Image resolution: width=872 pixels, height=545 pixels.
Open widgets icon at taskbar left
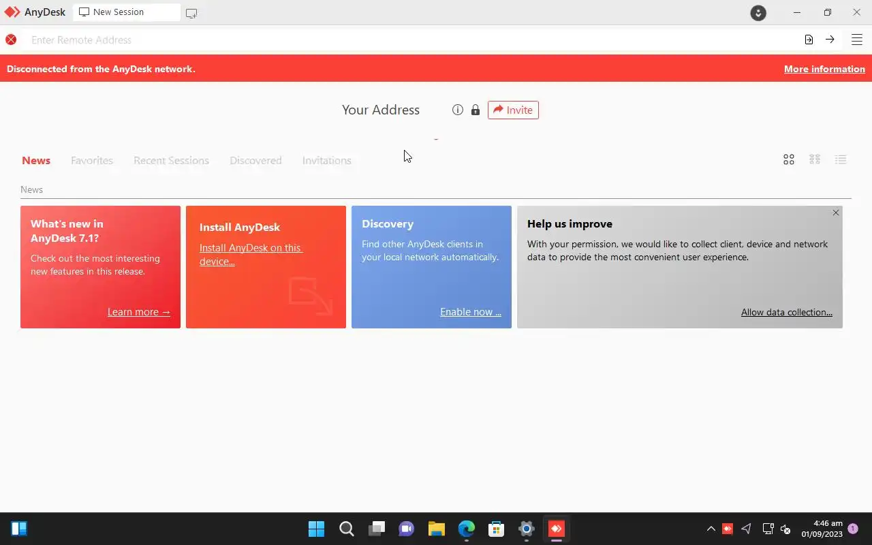coord(19,529)
